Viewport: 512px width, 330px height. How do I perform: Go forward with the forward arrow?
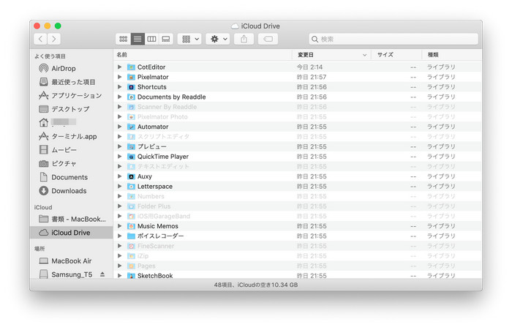pyautogui.click(x=54, y=39)
